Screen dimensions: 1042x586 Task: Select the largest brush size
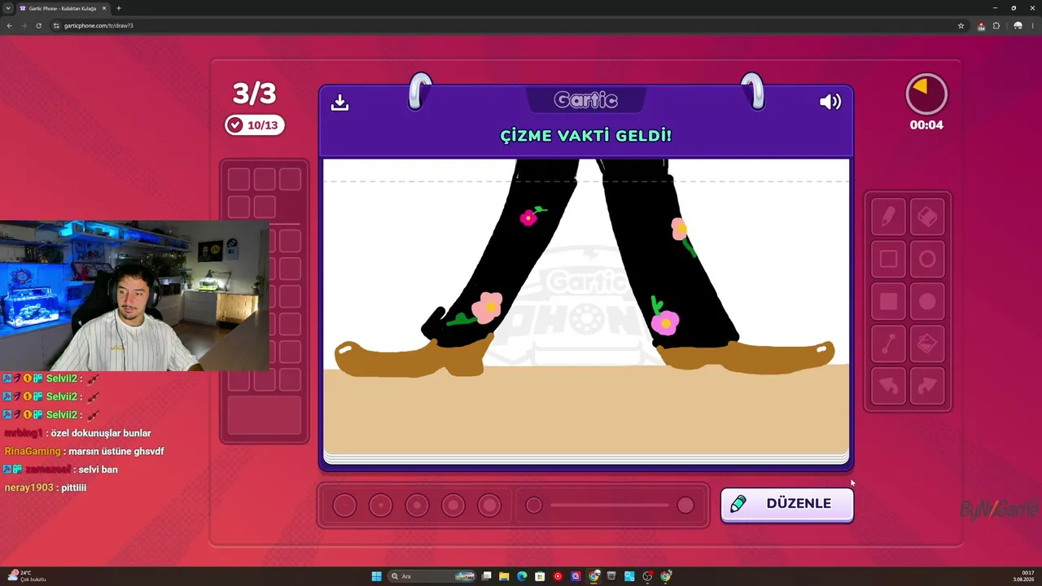[489, 505]
